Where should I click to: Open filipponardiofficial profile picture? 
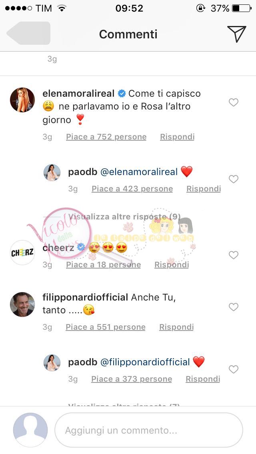pyautogui.click(x=22, y=304)
